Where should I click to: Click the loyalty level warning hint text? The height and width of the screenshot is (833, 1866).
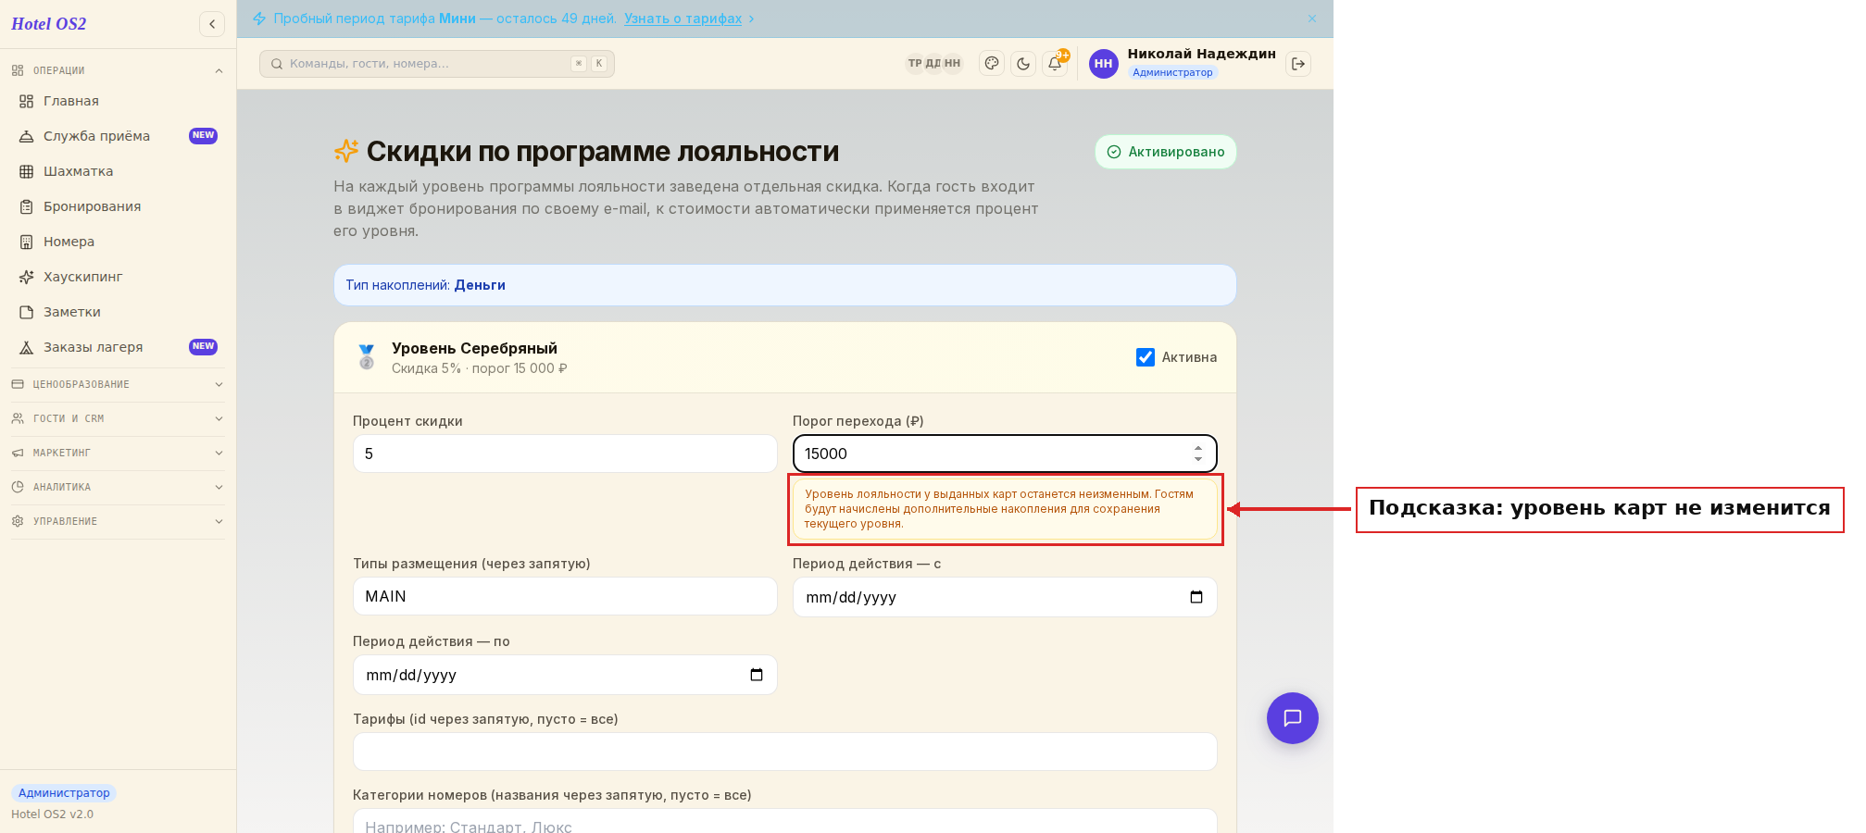tap(1005, 509)
